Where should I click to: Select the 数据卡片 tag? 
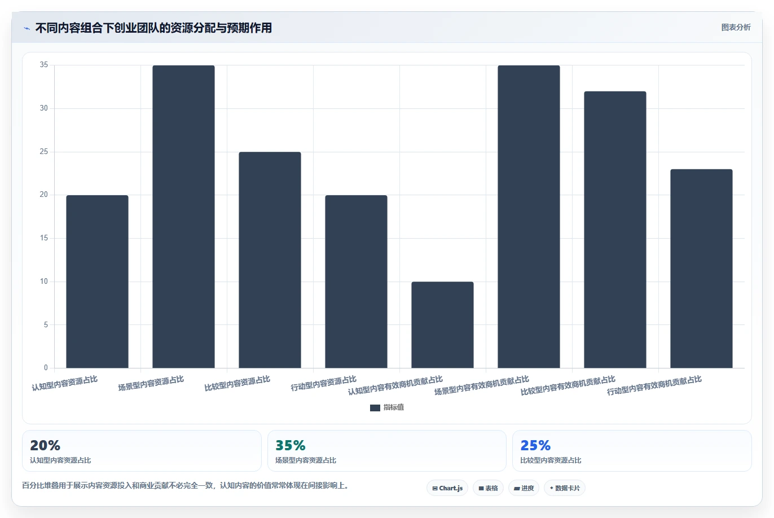(565, 488)
